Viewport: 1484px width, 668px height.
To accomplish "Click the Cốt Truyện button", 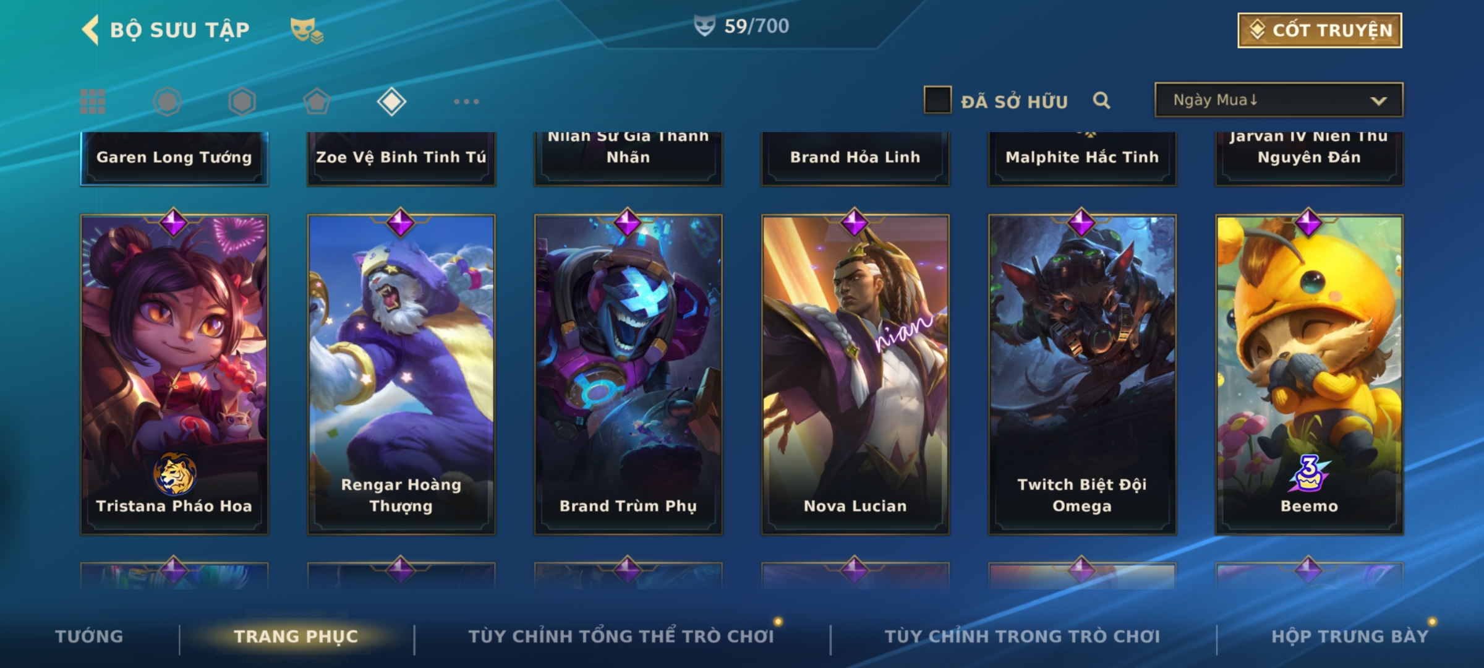I will coord(1320,30).
